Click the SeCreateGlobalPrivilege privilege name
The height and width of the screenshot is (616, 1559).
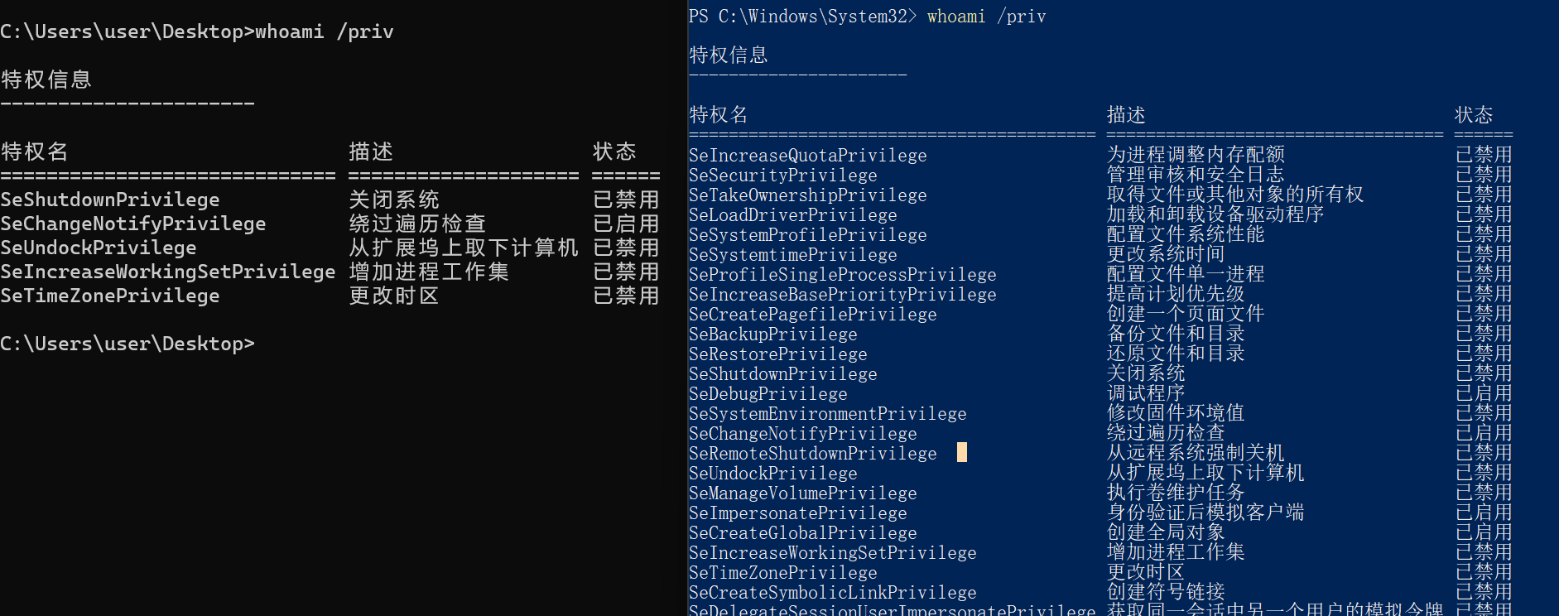(802, 533)
